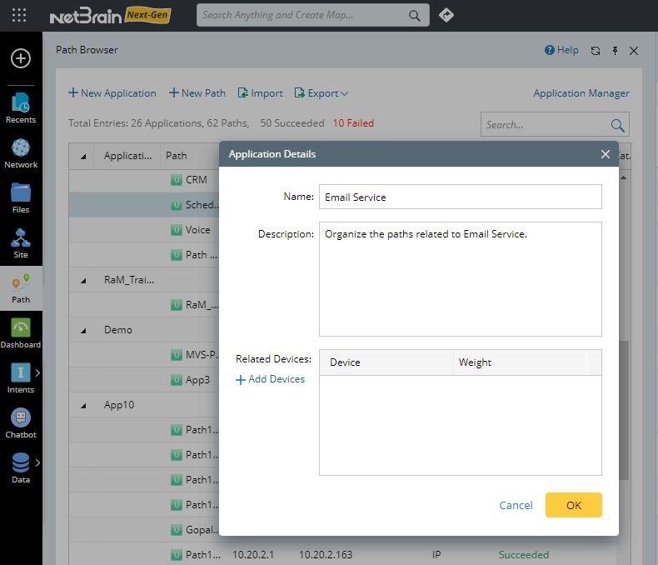Launch the Chatbot sidebar icon
This screenshot has width=658, height=565.
pos(21,418)
